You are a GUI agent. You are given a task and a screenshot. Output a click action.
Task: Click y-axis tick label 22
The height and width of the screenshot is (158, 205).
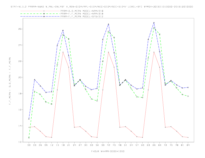click(20, 61)
